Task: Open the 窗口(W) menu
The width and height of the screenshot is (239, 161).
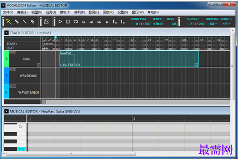Action: click(x=138, y=12)
